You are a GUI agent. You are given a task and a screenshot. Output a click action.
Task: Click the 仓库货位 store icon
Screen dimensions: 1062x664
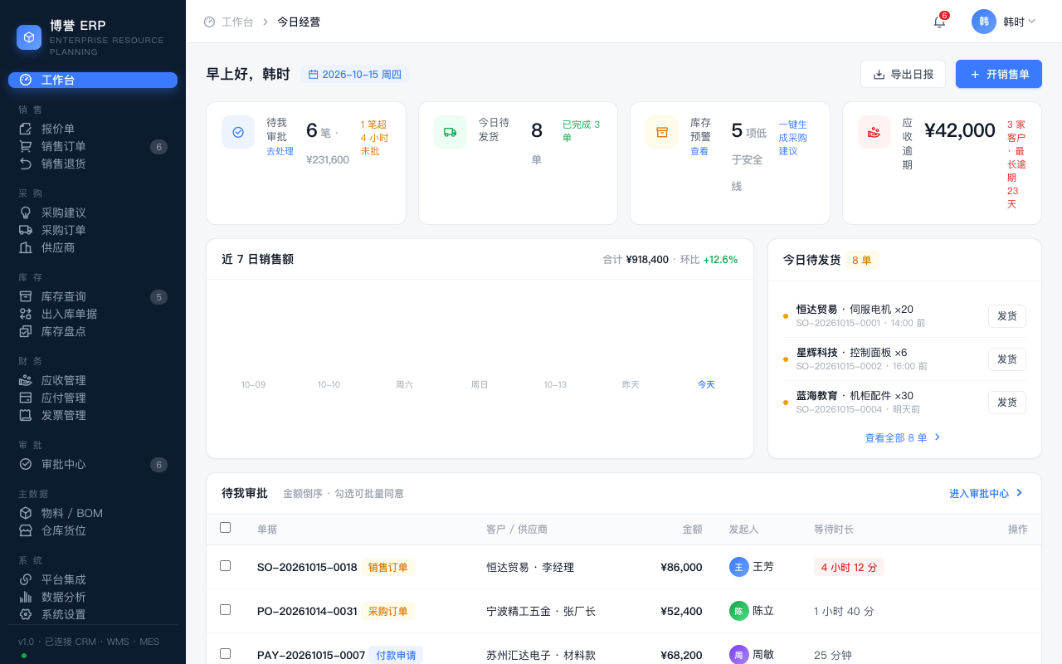pos(26,530)
